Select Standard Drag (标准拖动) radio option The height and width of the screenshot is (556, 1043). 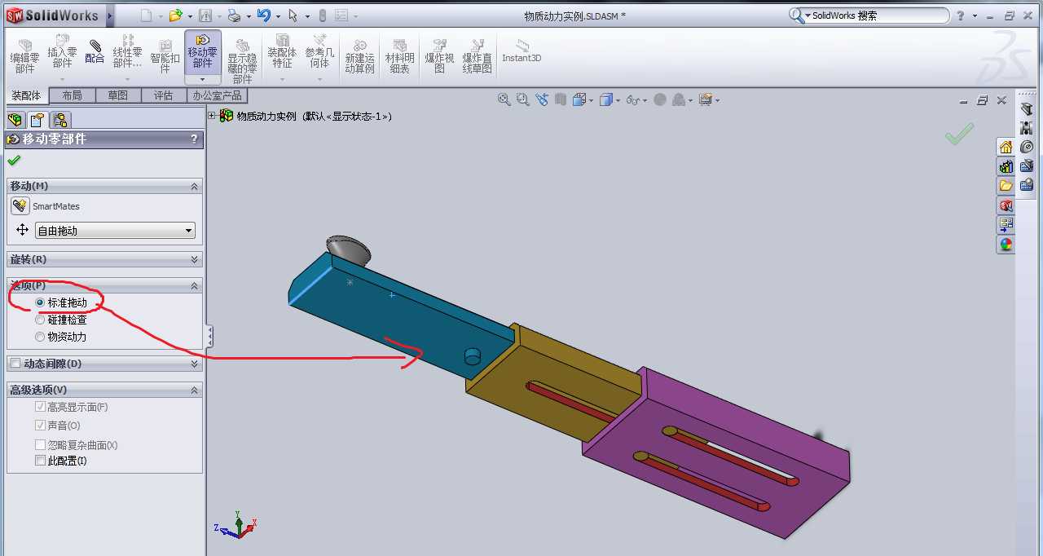pyautogui.click(x=40, y=302)
